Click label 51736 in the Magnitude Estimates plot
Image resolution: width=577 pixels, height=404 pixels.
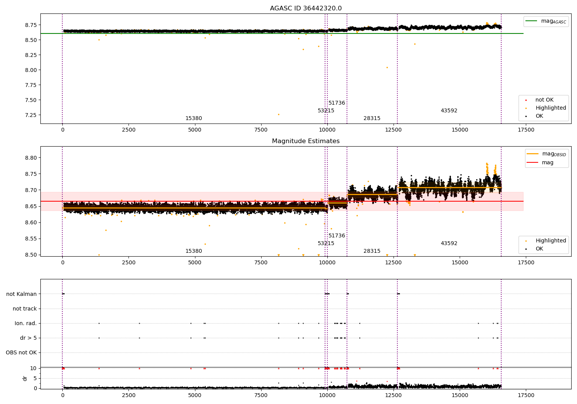coord(337,236)
